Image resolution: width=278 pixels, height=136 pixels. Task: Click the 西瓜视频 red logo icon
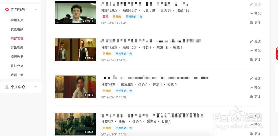click(7, 9)
